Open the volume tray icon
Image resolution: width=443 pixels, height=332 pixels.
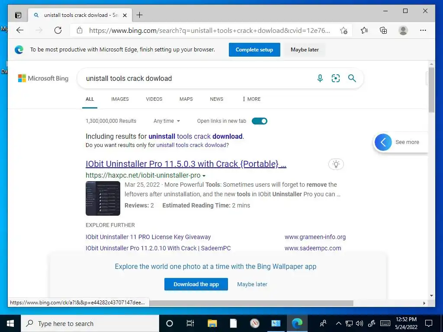[x=360, y=323]
